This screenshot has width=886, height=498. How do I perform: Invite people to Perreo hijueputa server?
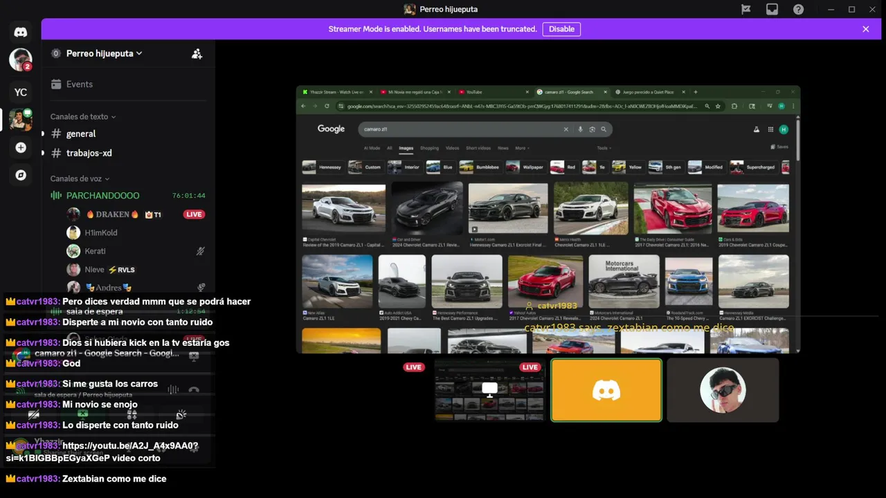tap(197, 53)
